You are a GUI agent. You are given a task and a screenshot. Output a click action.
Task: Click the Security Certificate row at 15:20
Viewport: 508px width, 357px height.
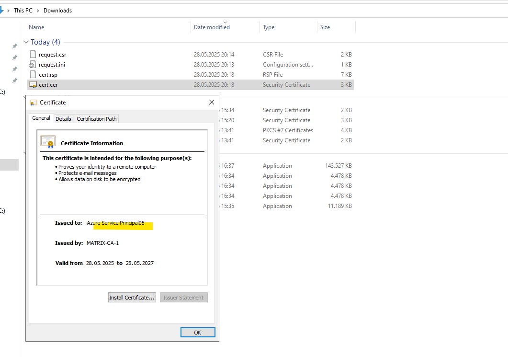pos(286,120)
